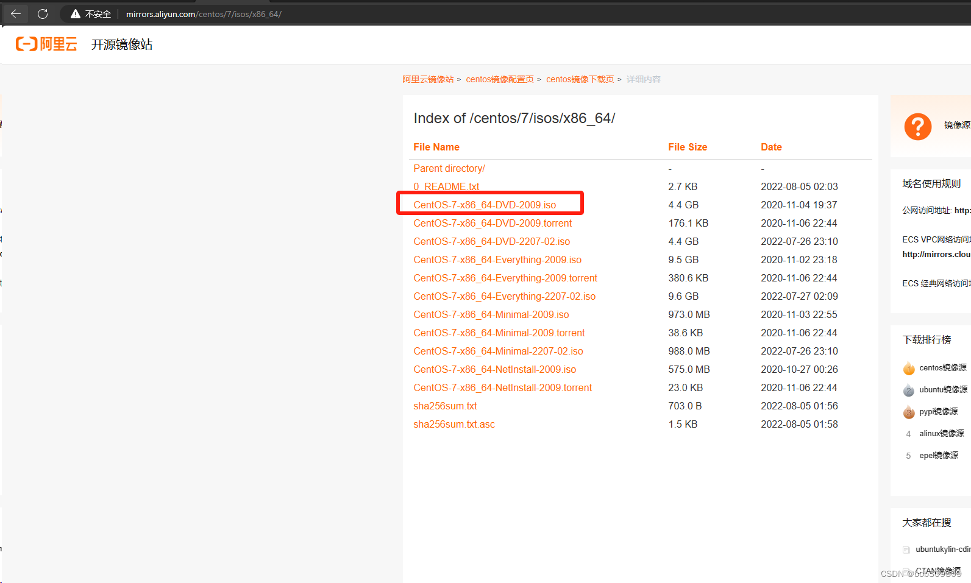Image resolution: width=971 pixels, height=583 pixels.
Task: Download CentOS-7-x86_64-Everything-2207-02.iso
Action: coord(505,296)
